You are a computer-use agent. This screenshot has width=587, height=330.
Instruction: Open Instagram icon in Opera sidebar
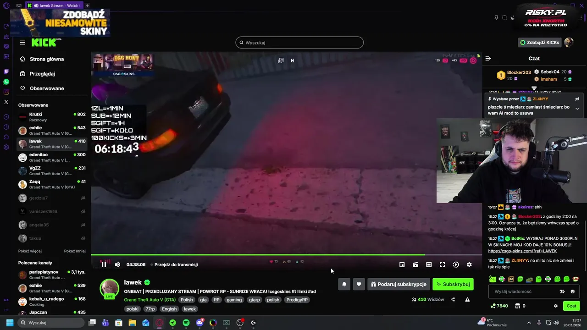pos(6,92)
